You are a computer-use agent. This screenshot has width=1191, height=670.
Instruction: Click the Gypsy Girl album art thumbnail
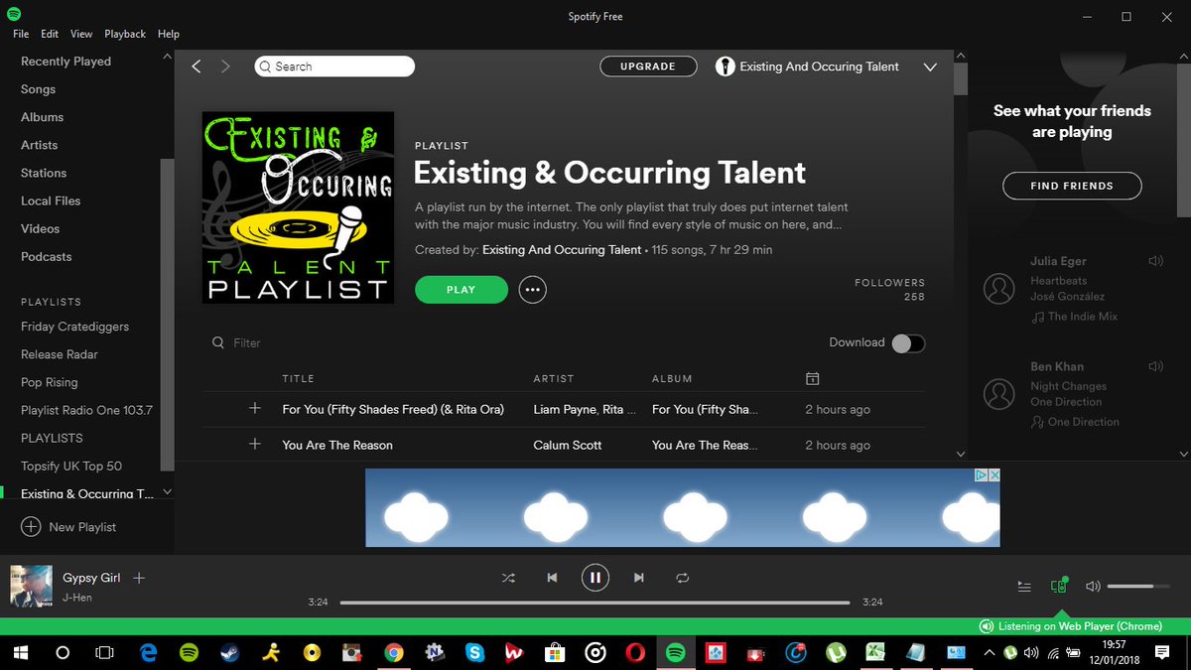(31, 586)
